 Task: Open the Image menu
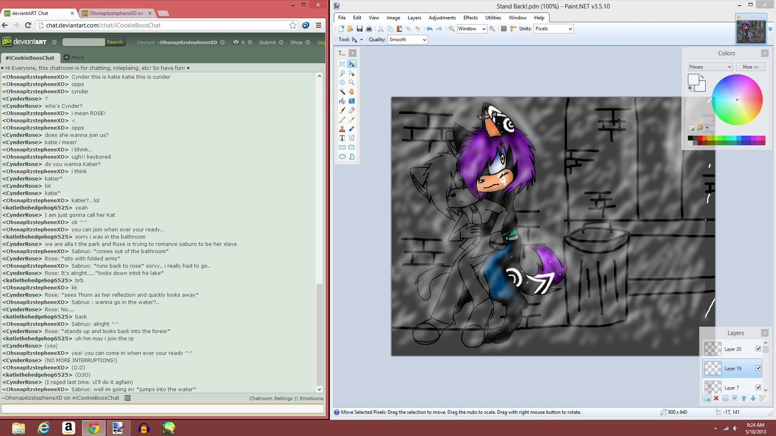393,18
